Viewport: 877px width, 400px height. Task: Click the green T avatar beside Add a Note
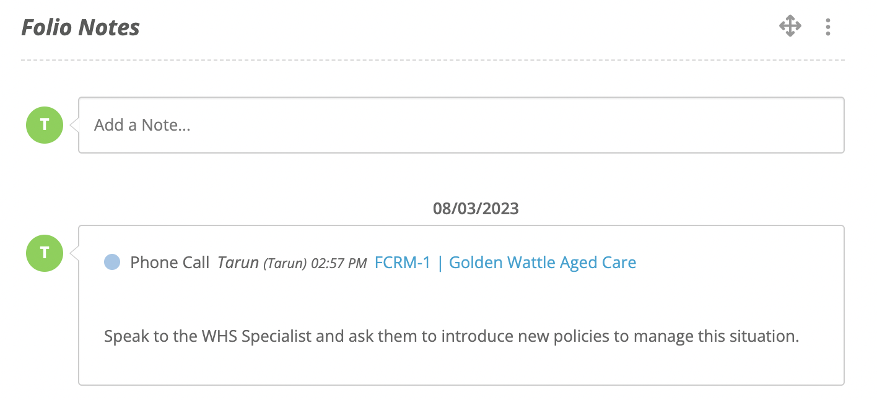point(44,125)
